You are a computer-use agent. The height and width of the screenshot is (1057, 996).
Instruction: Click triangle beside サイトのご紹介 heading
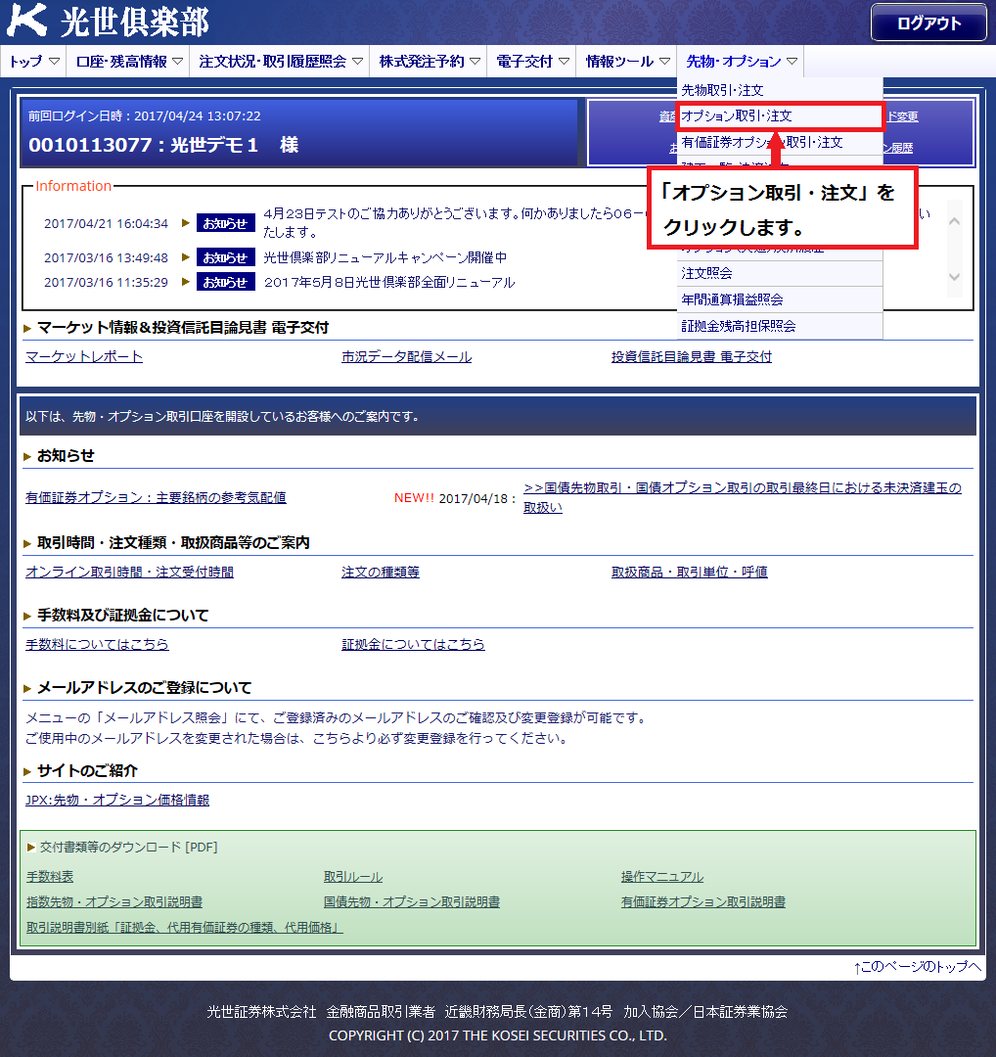(27, 771)
